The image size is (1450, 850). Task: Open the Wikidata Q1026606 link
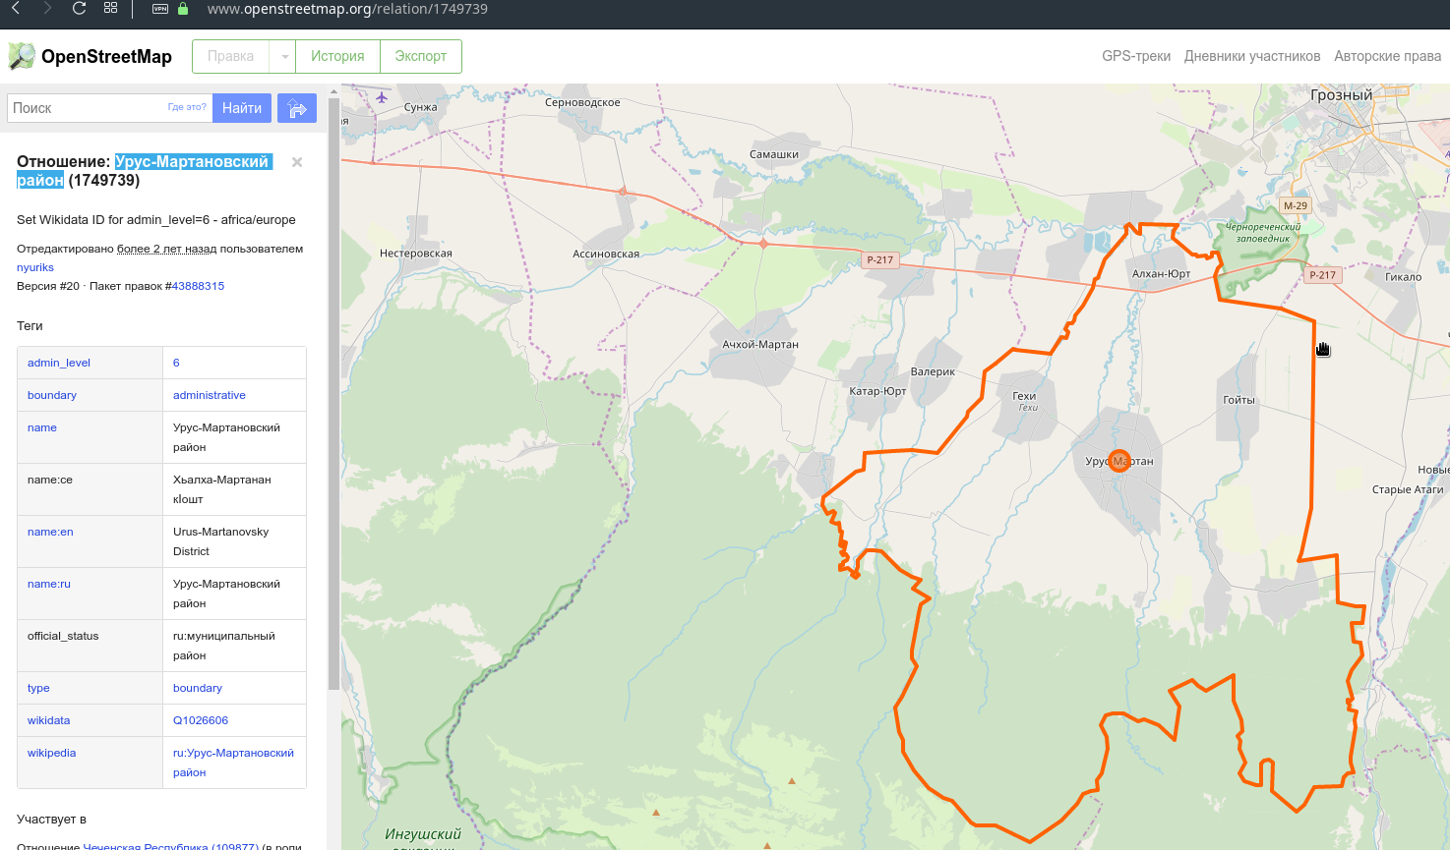201,720
